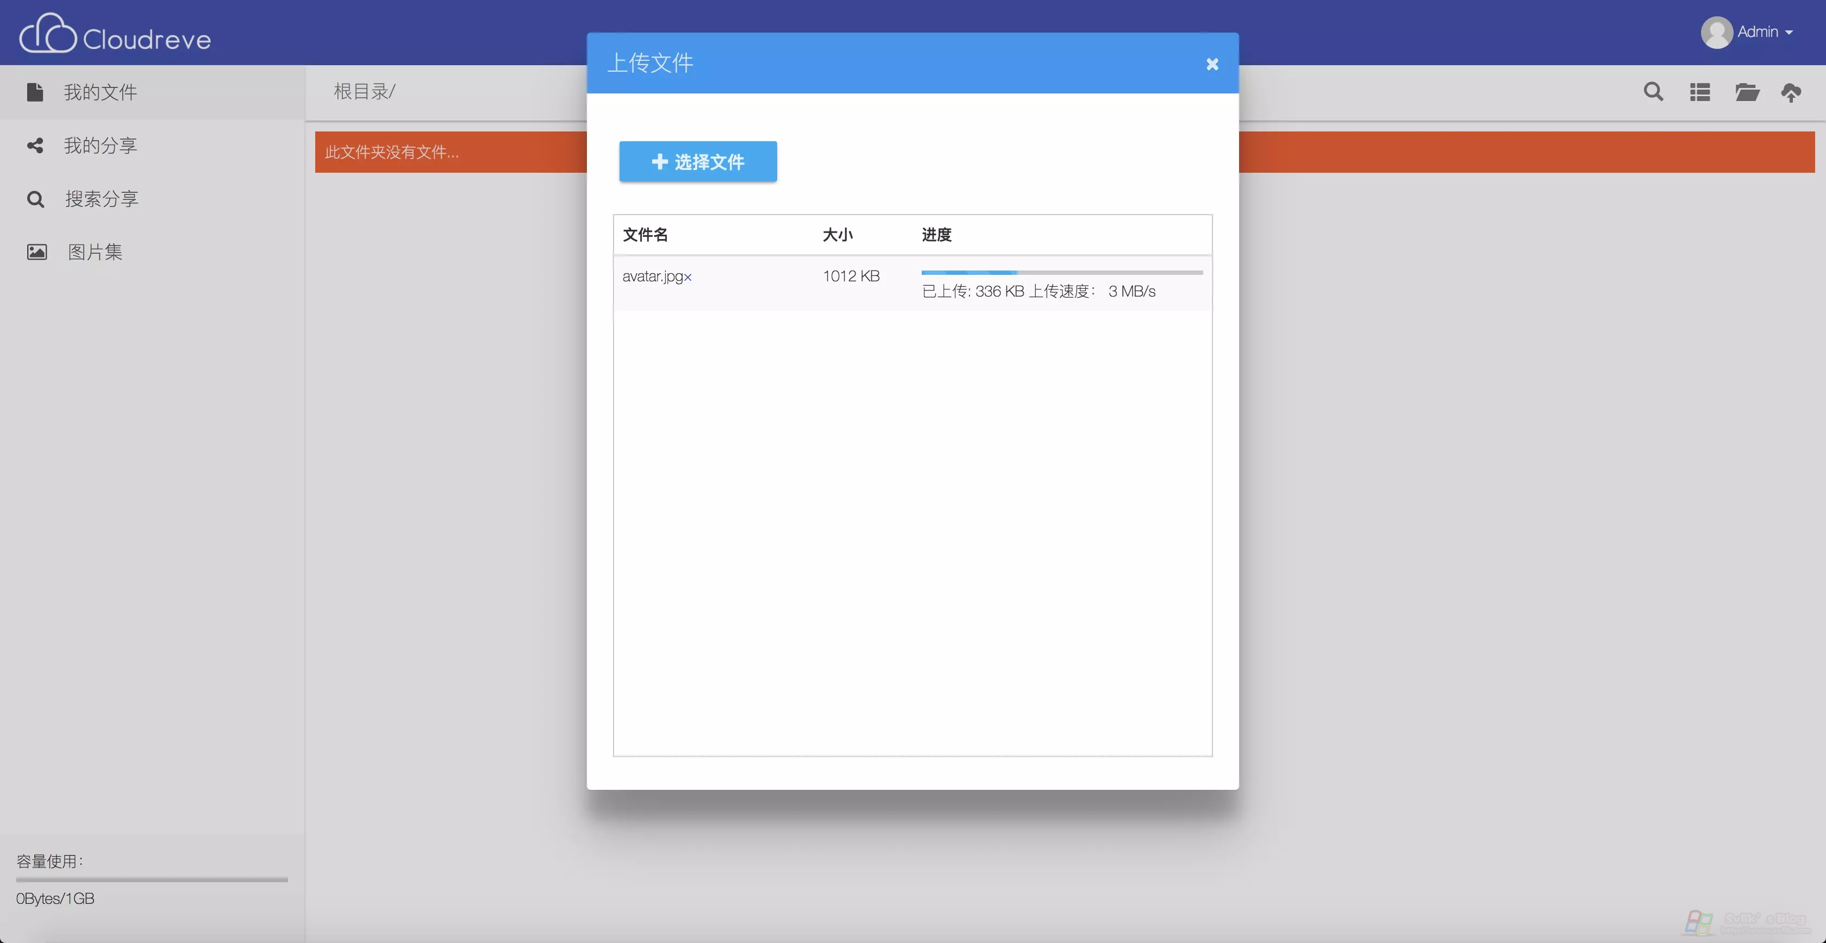Click the 容量使用 storage usage bar
This screenshot has width=1826, height=943.
152,879
